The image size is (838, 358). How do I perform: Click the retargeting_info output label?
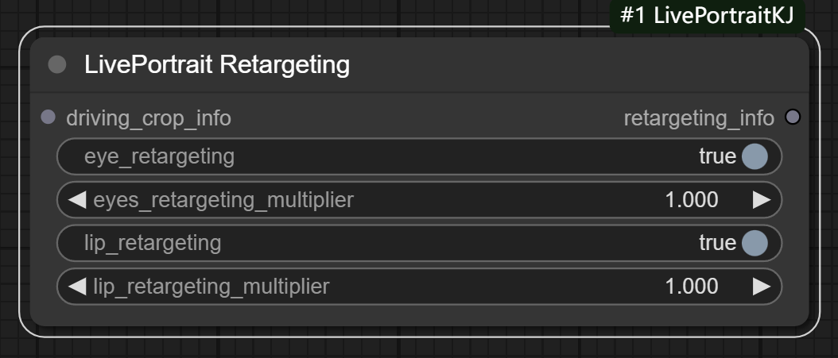click(x=698, y=118)
